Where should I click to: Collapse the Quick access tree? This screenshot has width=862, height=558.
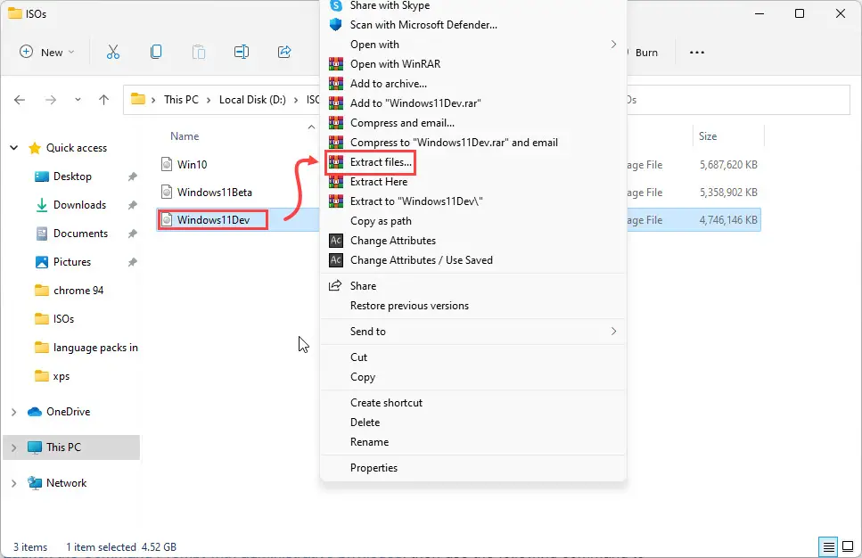(14, 148)
